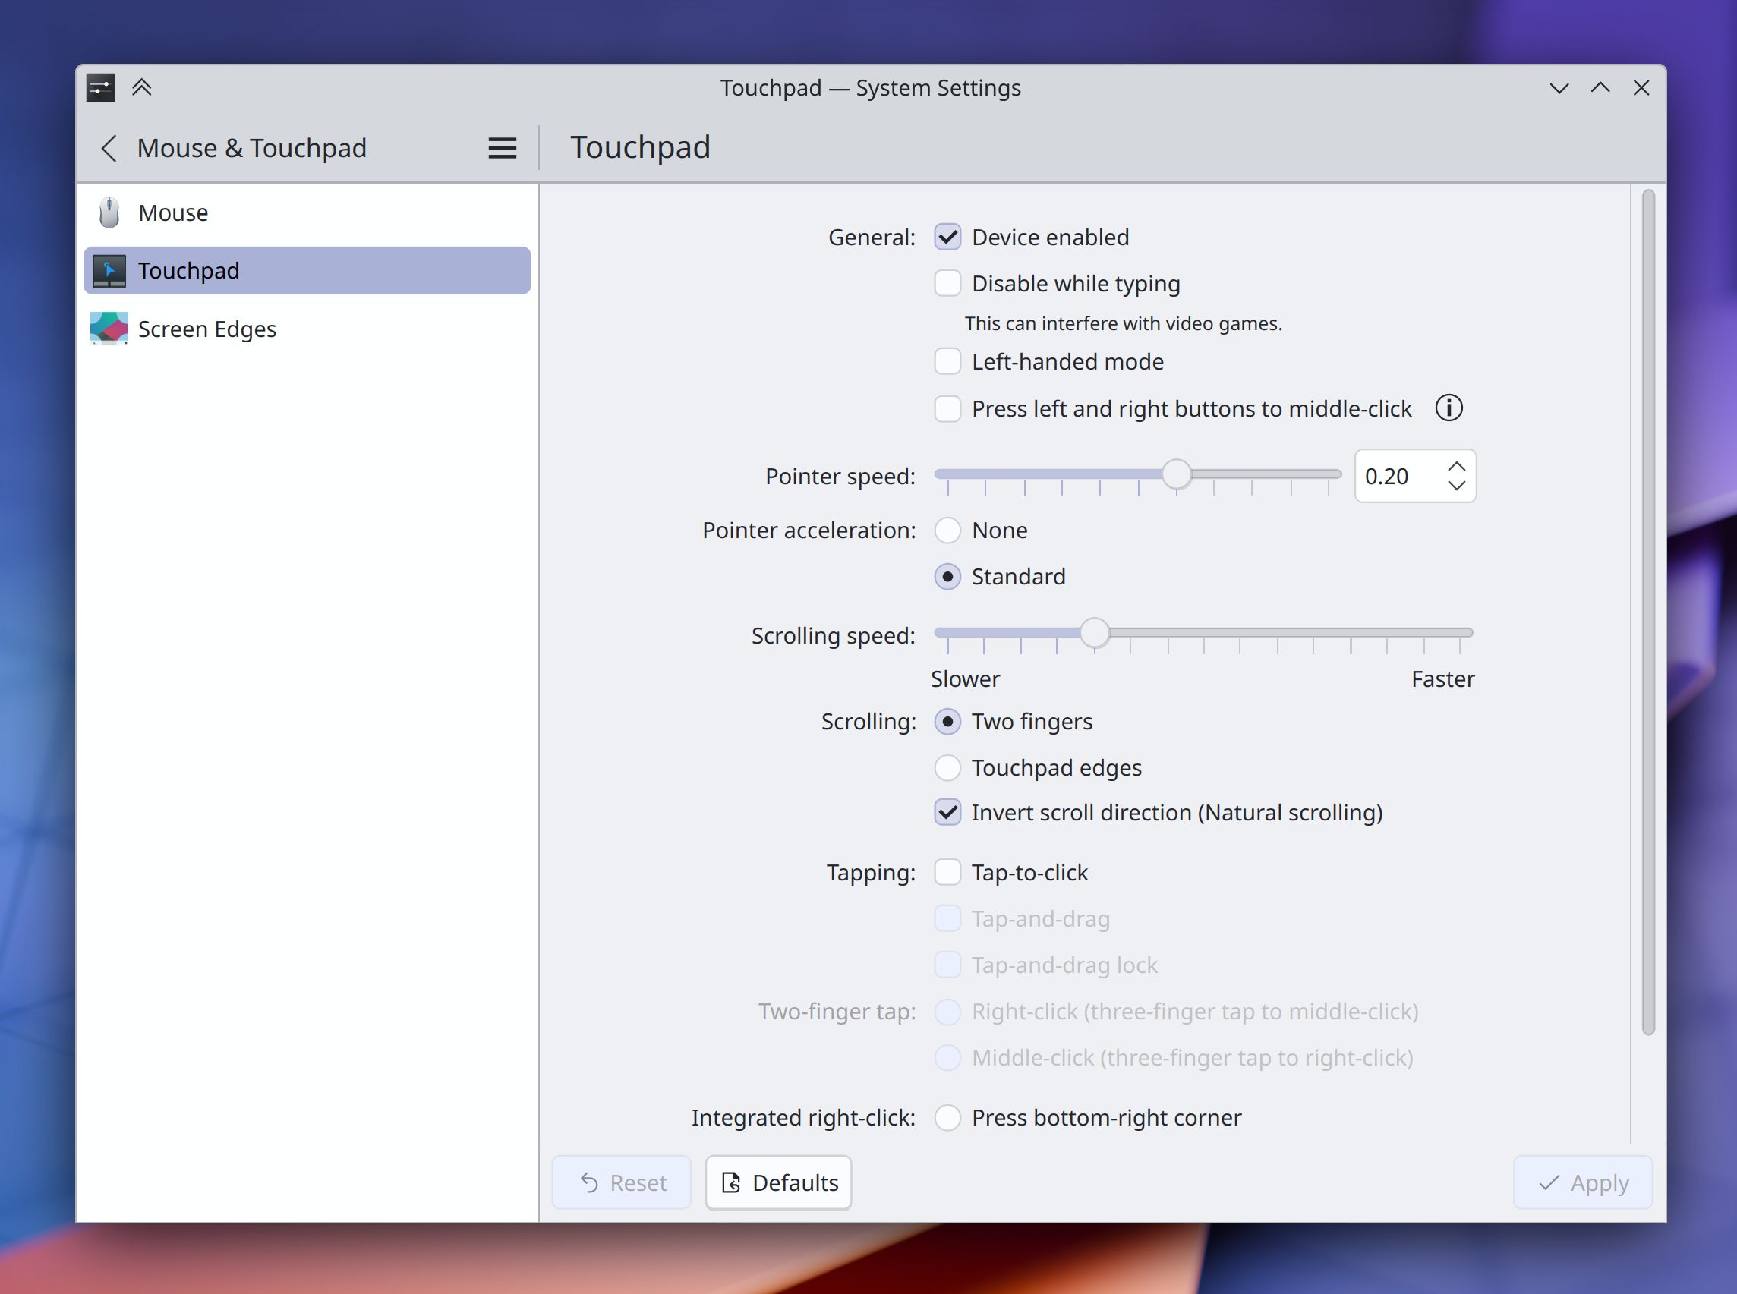Enable Tap-to-click checkbox
Image resolution: width=1737 pixels, height=1294 pixels.
[947, 873]
